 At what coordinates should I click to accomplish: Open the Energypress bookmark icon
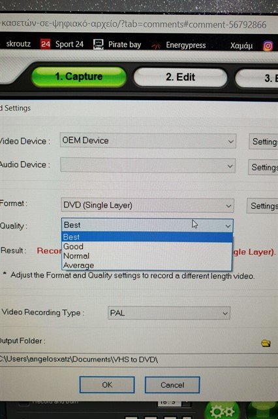(x=156, y=46)
